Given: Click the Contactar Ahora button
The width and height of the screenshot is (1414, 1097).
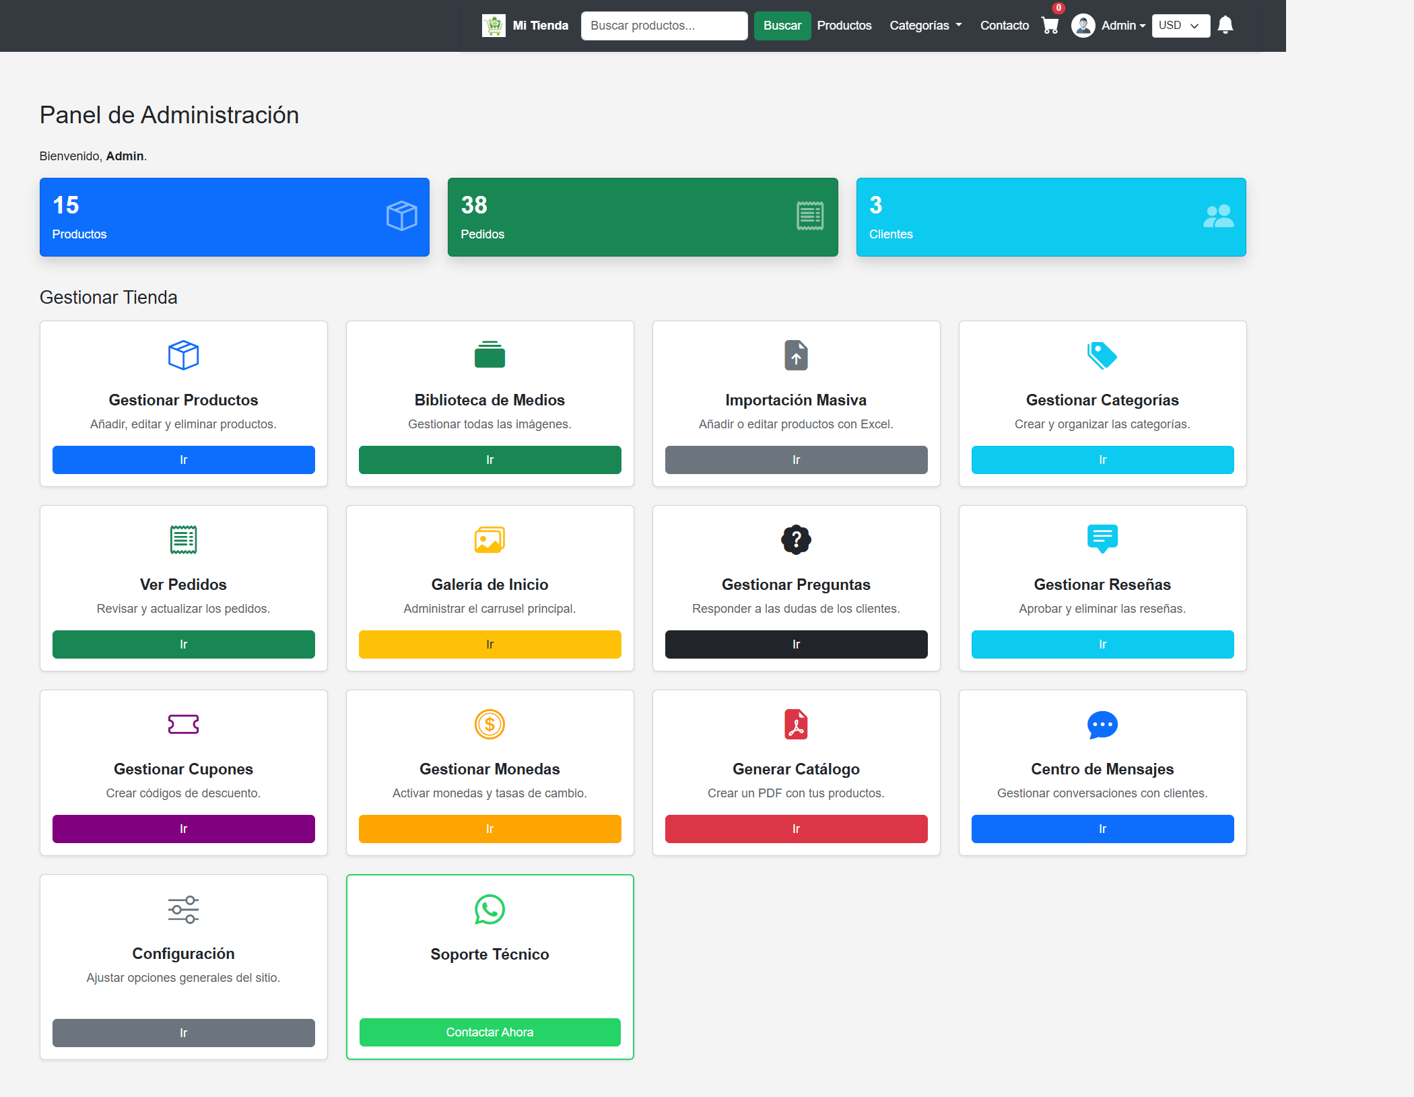Looking at the screenshot, I should point(490,1032).
